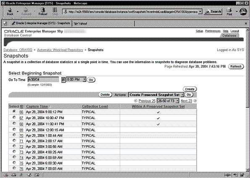Select the radio button for snapshot 75
The image size is (250, 178).
[14, 162]
